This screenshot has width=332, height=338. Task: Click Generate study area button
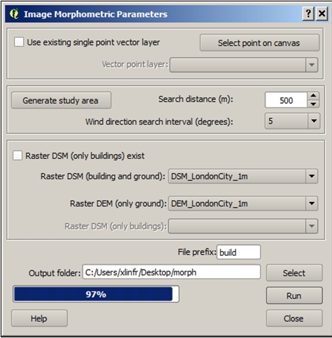point(61,100)
